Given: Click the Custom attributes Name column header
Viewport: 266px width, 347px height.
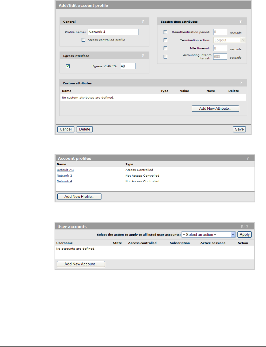Looking at the screenshot, I should click(67, 91).
